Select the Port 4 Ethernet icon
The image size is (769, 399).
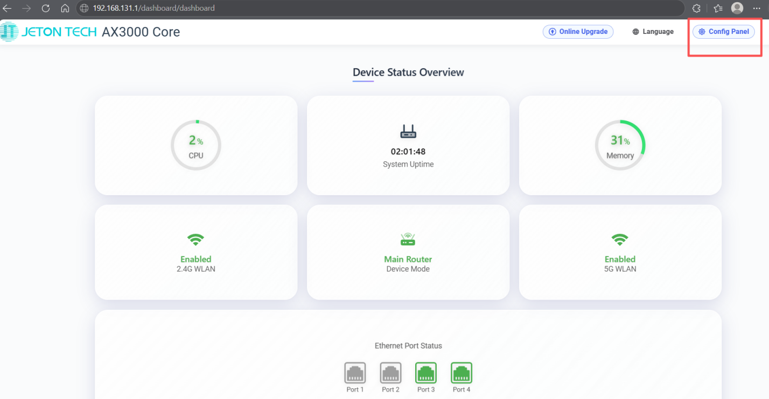pos(462,373)
